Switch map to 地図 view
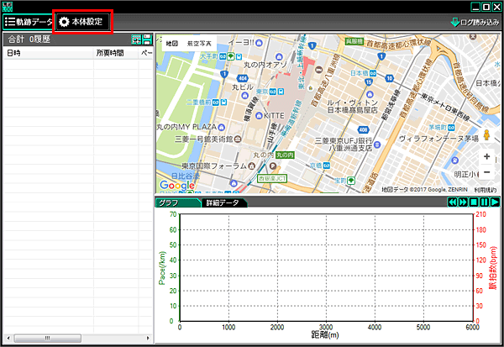Image resolution: width=504 pixels, height=347 pixels. pyautogui.click(x=172, y=43)
